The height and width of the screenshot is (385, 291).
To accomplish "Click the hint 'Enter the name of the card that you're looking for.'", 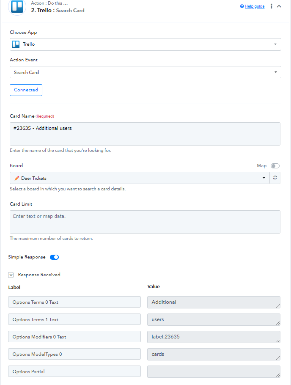I will tap(60, 150).
